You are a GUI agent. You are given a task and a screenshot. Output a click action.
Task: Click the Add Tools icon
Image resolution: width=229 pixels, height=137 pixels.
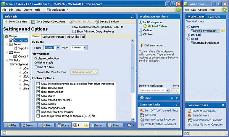pos(142,115)
